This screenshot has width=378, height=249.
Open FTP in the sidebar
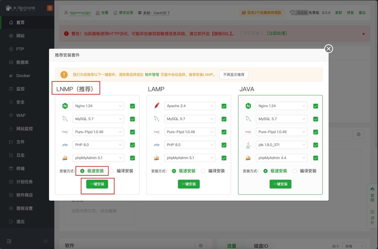[x=27, y=49]
